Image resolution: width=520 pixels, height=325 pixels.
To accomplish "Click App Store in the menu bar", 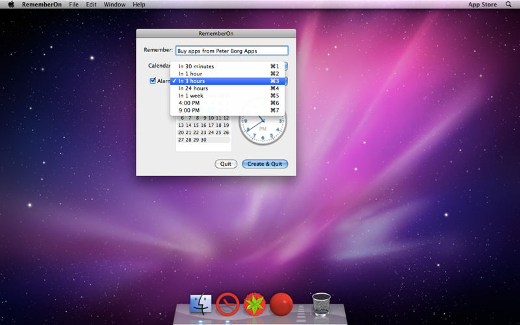I will tap(482, 5).
